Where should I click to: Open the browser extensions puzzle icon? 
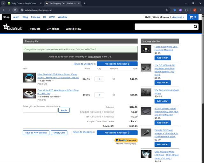186,10
